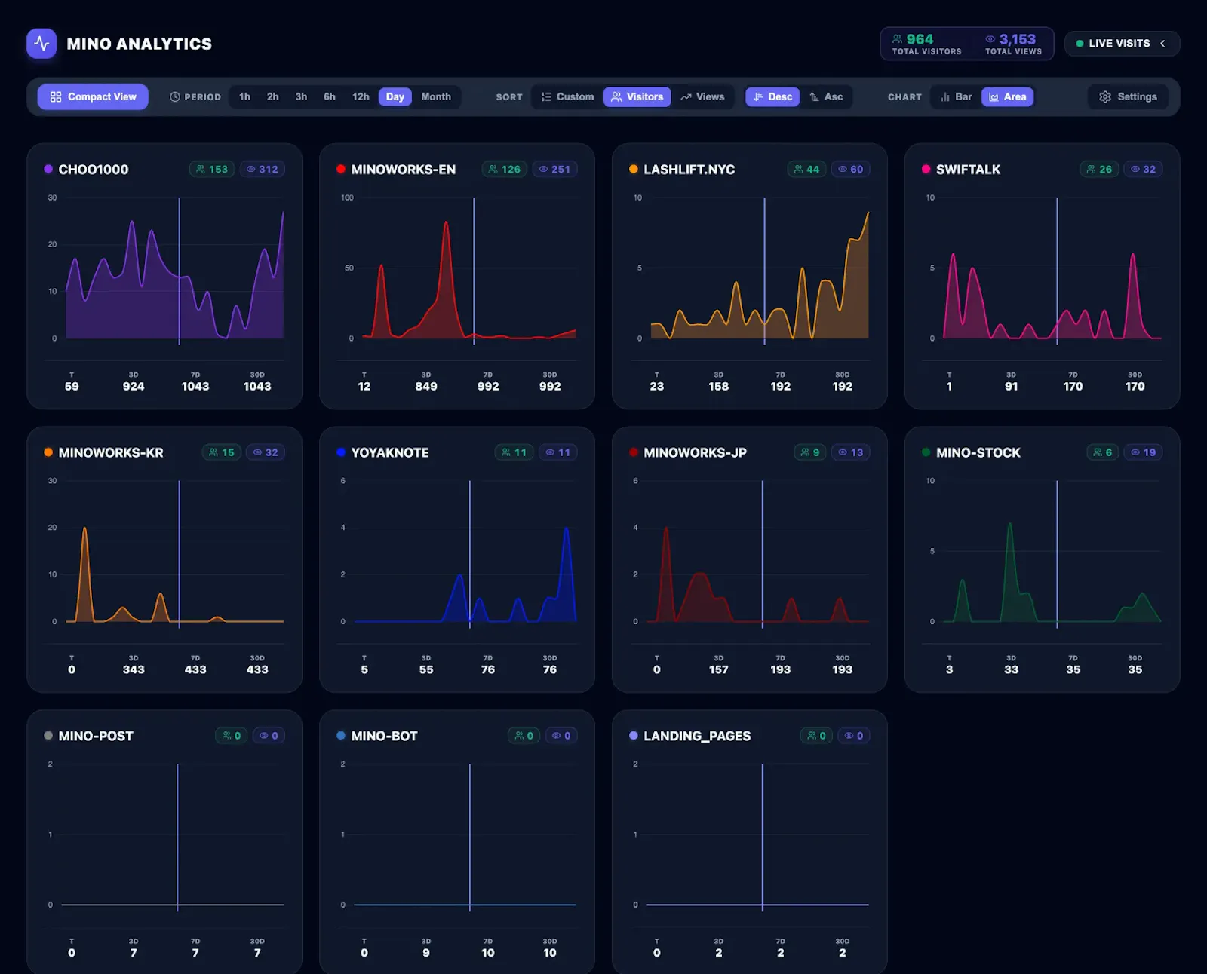1207x974 pixels.
Task: Click the MINOWORKS-EN visitors badge 126
Action: tap(505, 169)
